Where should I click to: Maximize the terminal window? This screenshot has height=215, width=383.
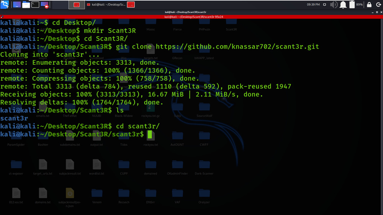click(x=377, y=12)
